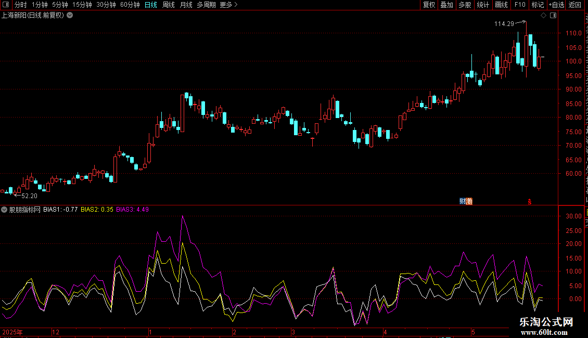Click the red S marker near May
The width and height of the screenshot is (588, 338).
(530, 202)
